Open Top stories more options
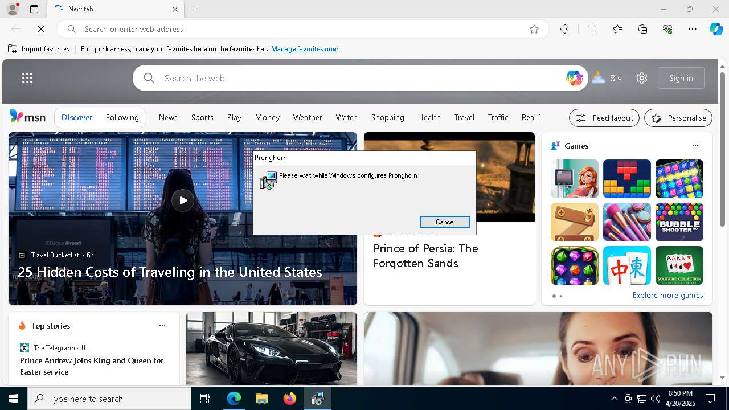729x410 pixels. pyautogui.click(x=162, y=326)
